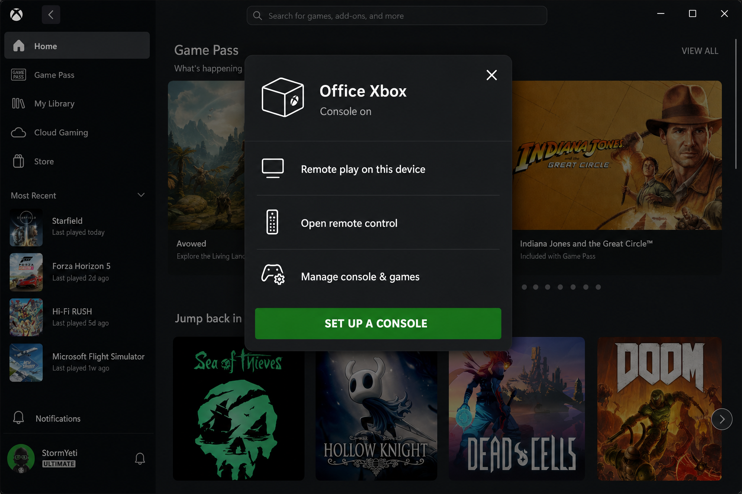Open Home in the sidebar

pyautogui.click(x=77, y=45)
